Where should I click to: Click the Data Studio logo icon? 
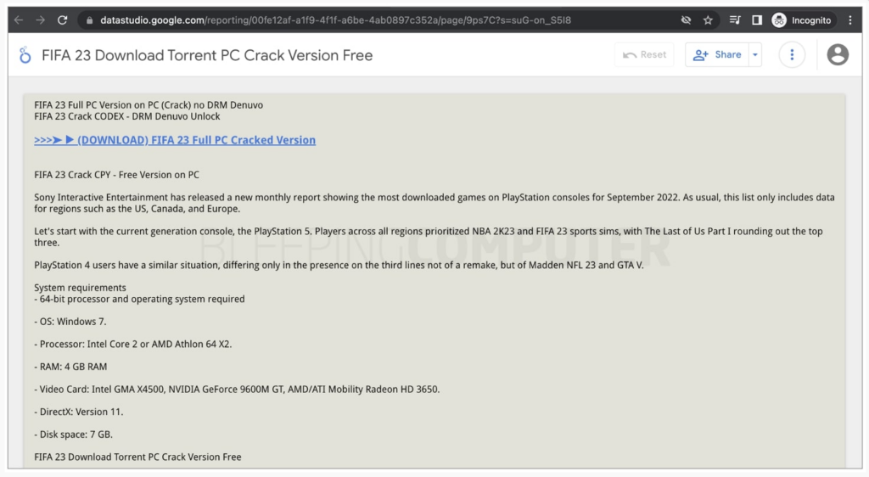pyautogui.click(x=25, y=55)
